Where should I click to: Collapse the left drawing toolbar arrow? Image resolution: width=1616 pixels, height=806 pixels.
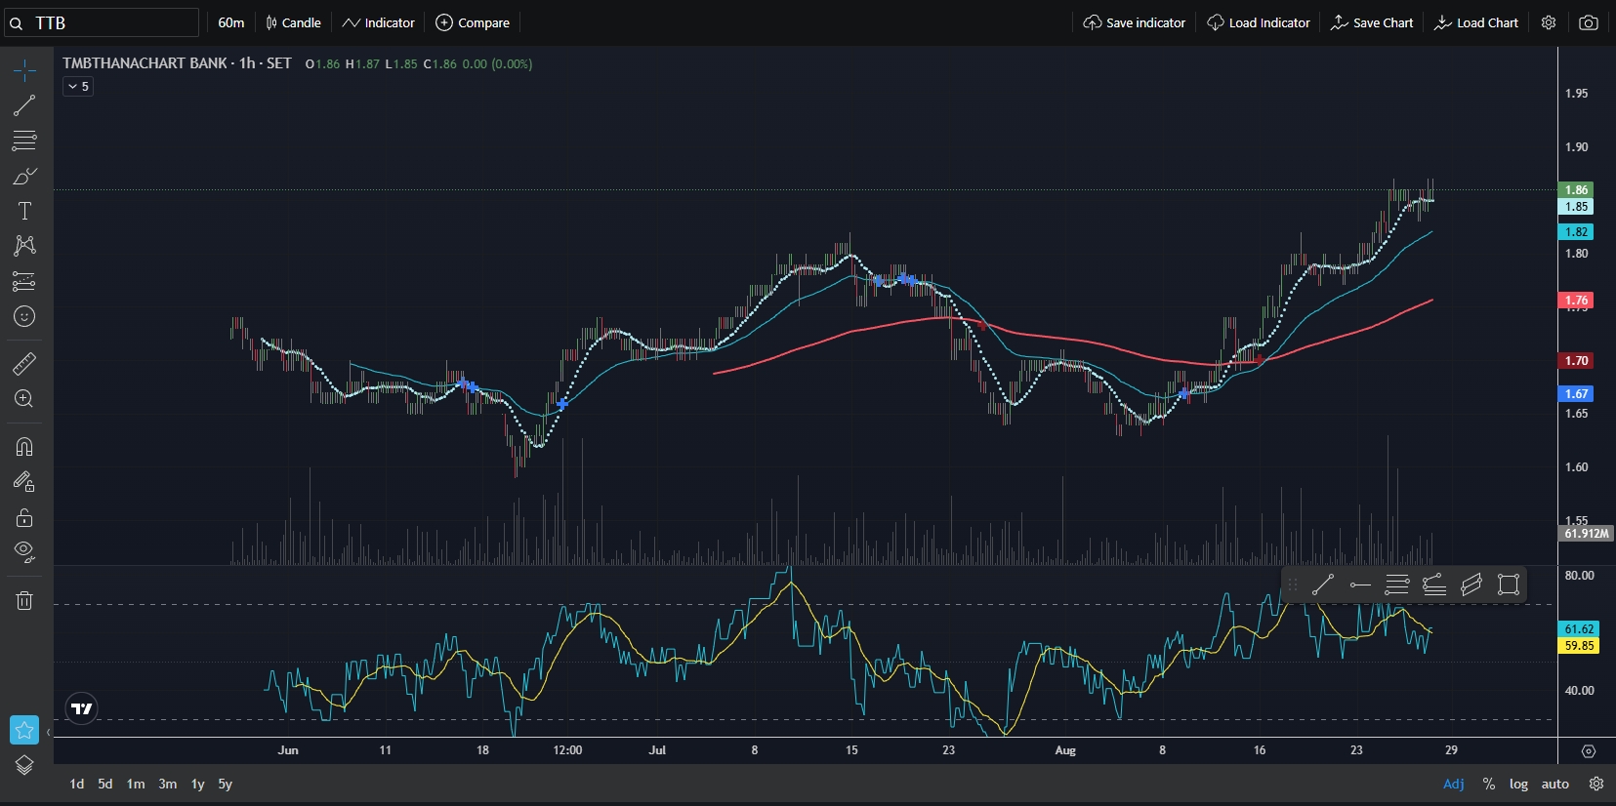click(48, 732)
